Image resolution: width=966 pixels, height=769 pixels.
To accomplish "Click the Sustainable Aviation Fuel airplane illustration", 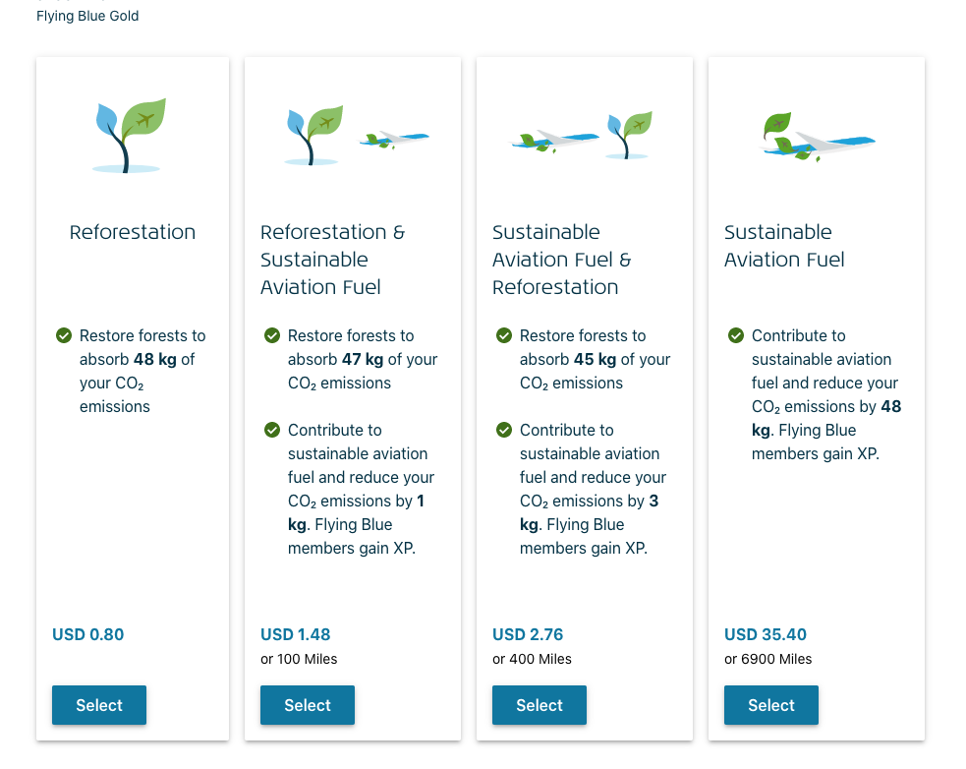I will pyautogui.click(x=816, y=136).
